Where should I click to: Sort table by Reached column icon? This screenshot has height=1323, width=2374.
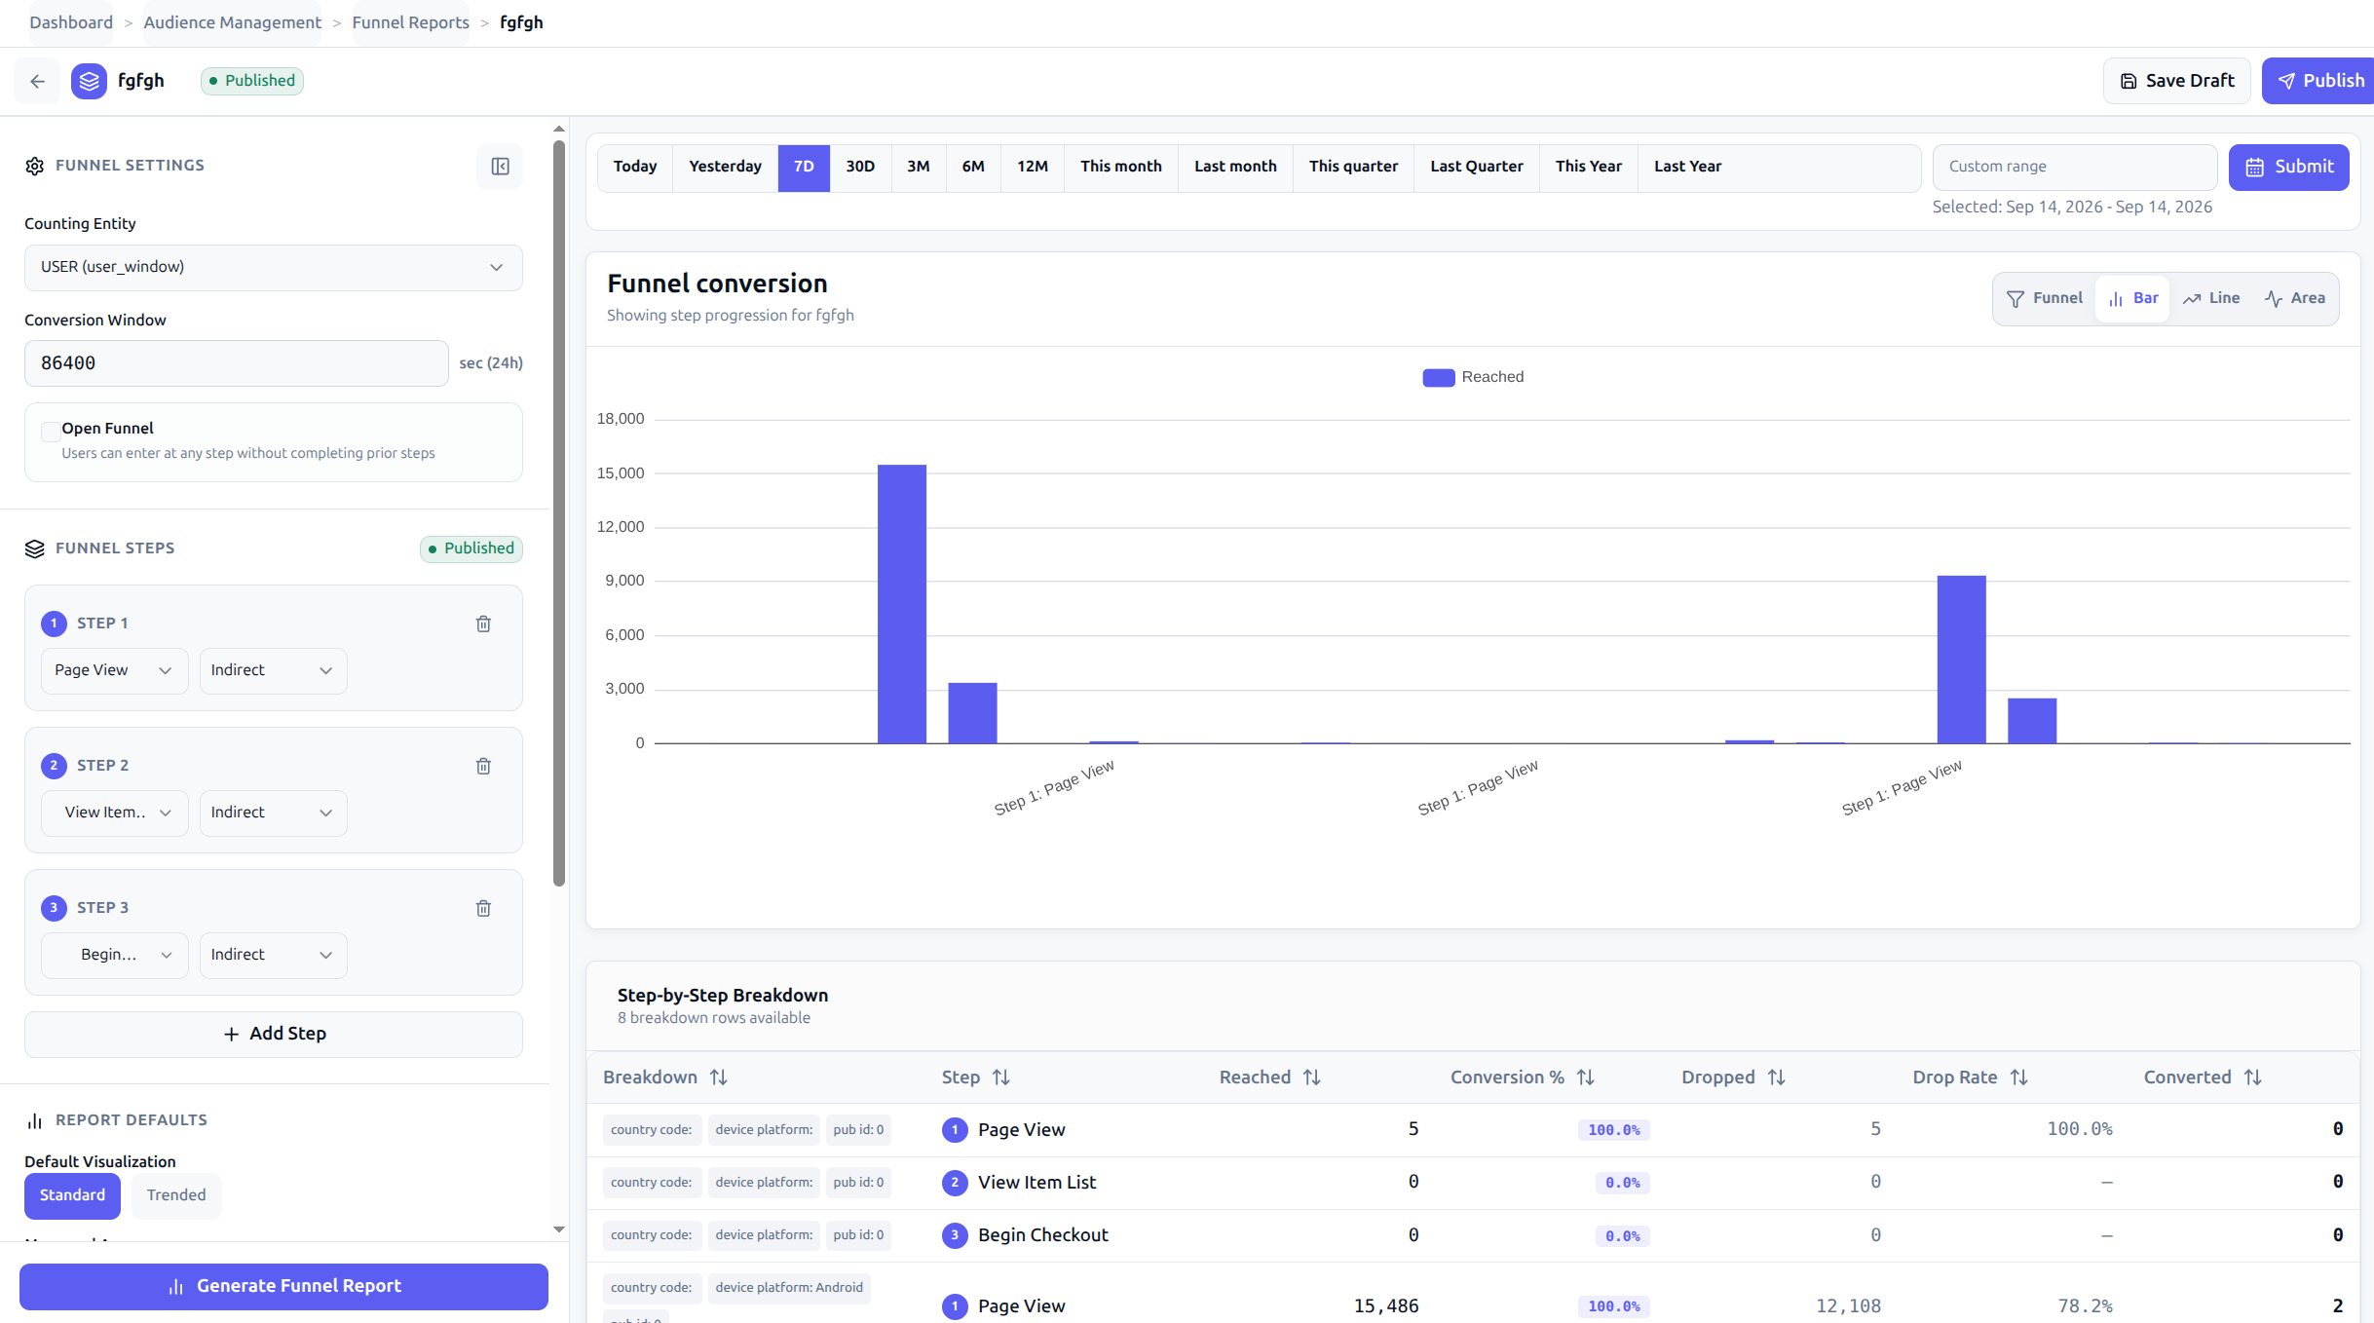point(1312,1077)
